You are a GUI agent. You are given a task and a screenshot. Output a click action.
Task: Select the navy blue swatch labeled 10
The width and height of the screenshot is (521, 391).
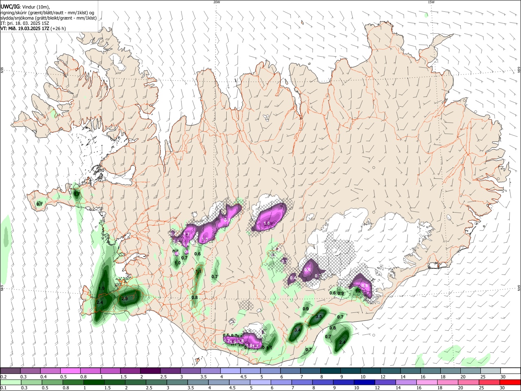[x=364, y=382]
